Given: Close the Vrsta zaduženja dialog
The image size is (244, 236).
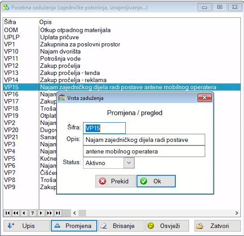Looking at the screenshot, I should (x=204, y=98).
